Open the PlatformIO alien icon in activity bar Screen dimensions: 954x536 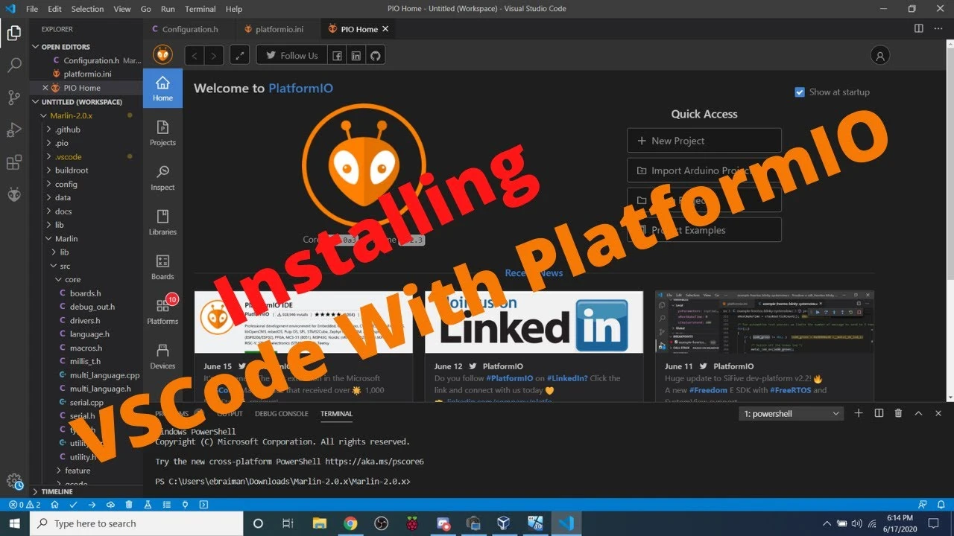coord(14,195)
